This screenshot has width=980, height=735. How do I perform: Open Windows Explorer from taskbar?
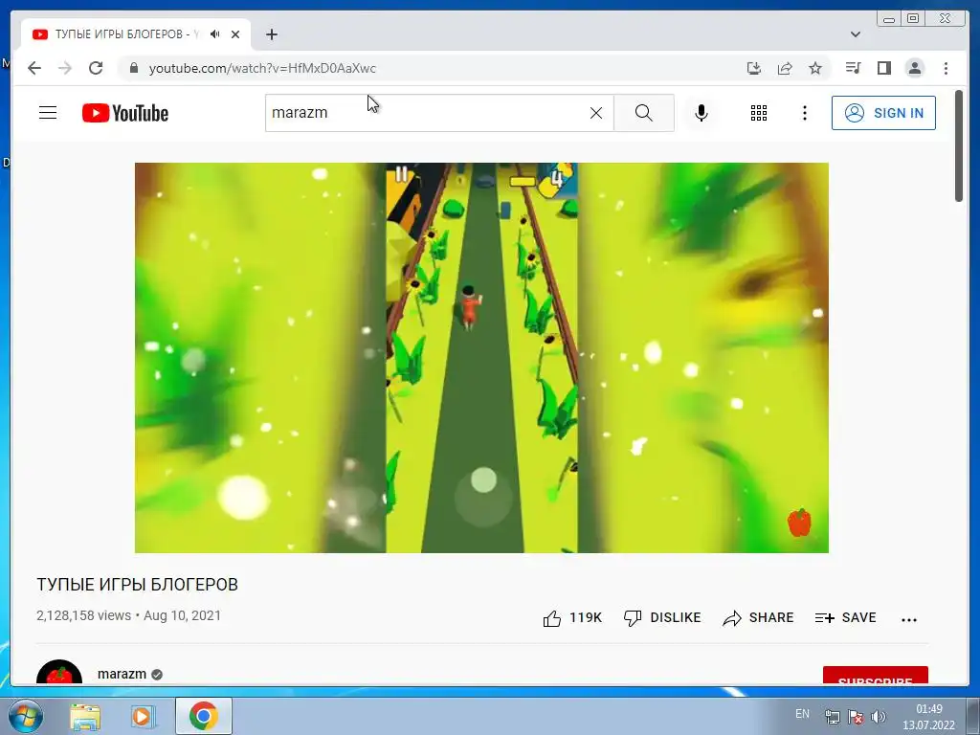point(85,716)
